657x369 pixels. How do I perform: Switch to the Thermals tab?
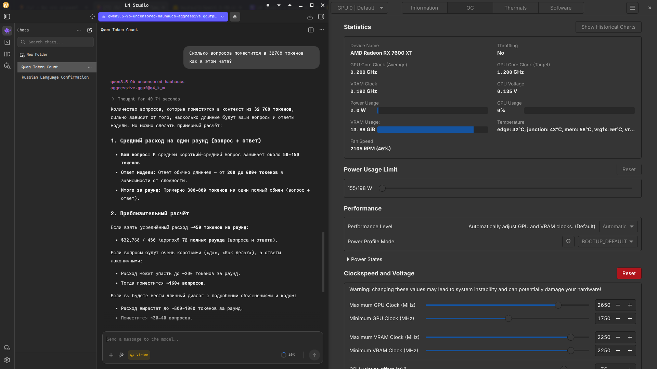[x=515, y=8]
